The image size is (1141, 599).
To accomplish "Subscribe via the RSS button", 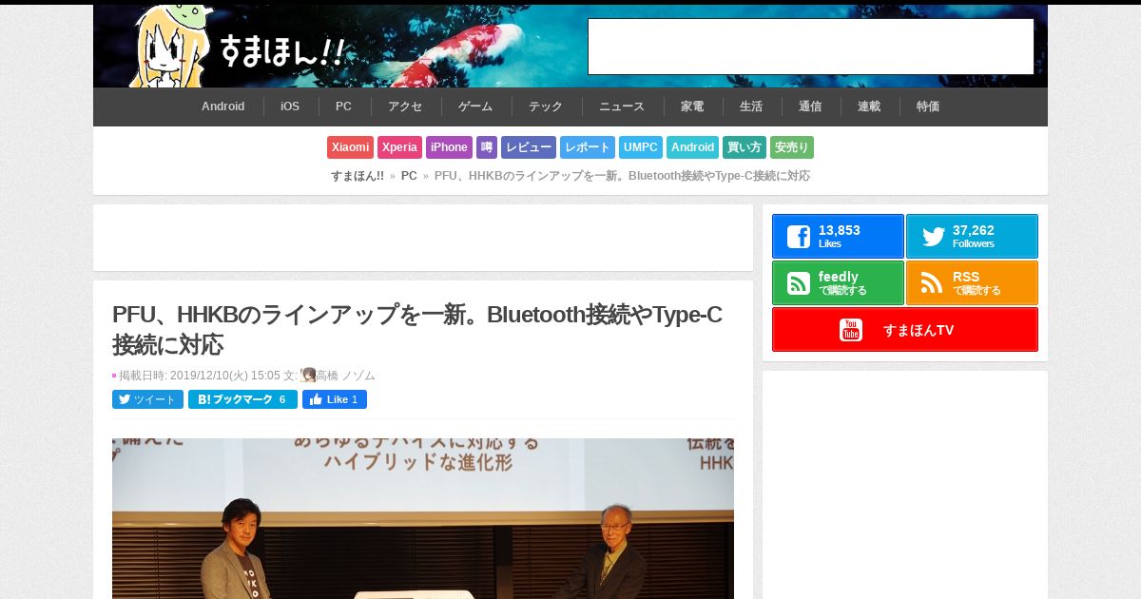I will (x=972, y=282).
